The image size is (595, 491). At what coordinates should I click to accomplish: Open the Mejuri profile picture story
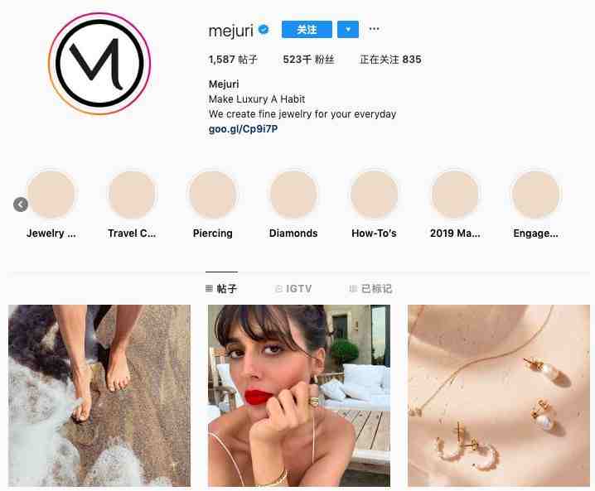(99, 63)
